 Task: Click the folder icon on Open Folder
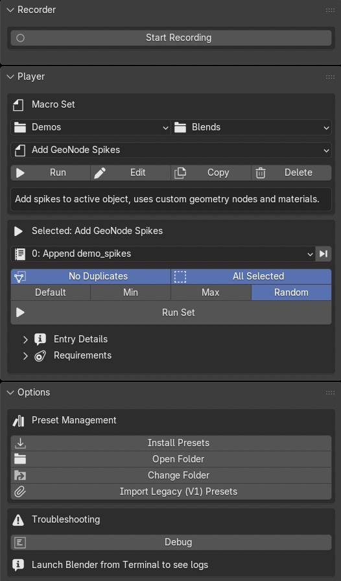tap(20, 460)
